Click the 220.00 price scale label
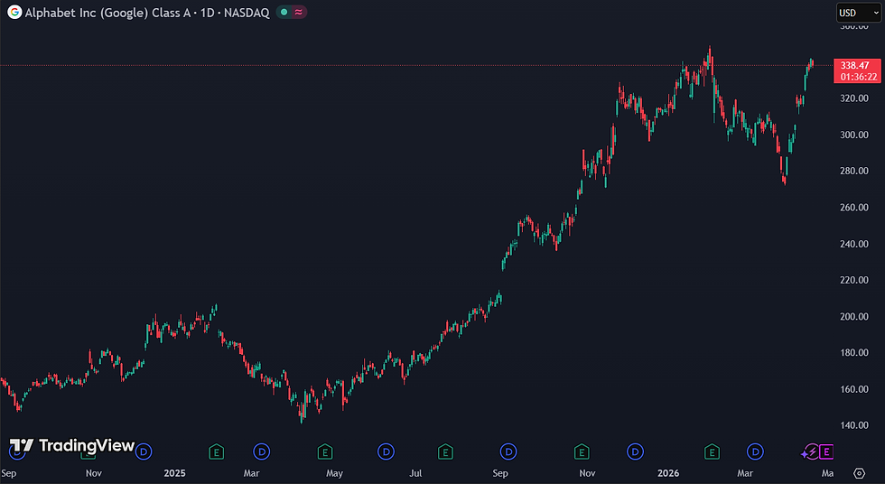The width and height of the screenshot is (885, 484). click(x=854, y=280)
